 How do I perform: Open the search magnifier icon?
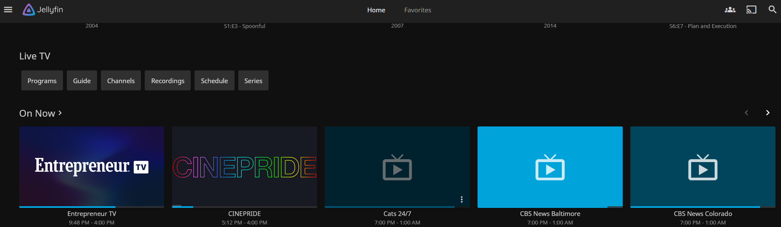point(772,9)
